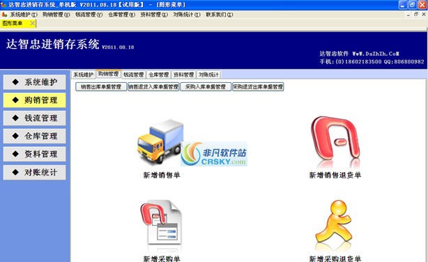Select 对账统计 in the left sidebar

click(35, 173)
